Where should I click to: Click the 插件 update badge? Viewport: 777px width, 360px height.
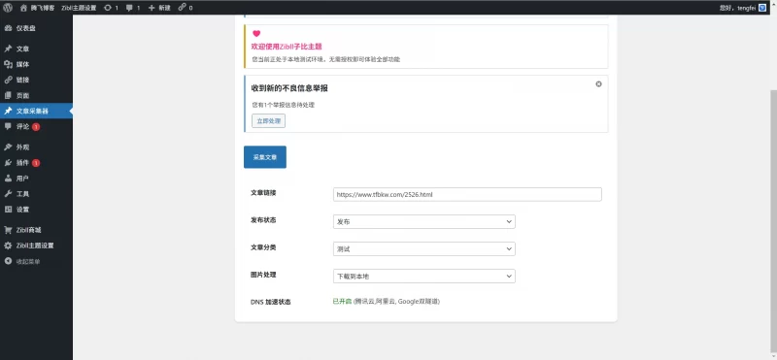coord(36,163)
